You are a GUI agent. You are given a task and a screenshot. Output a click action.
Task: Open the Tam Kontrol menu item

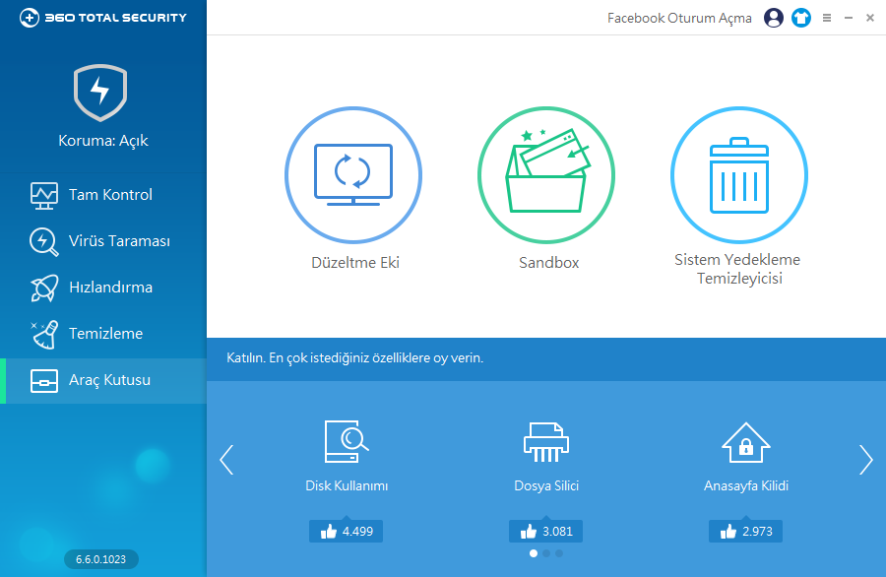102,195
